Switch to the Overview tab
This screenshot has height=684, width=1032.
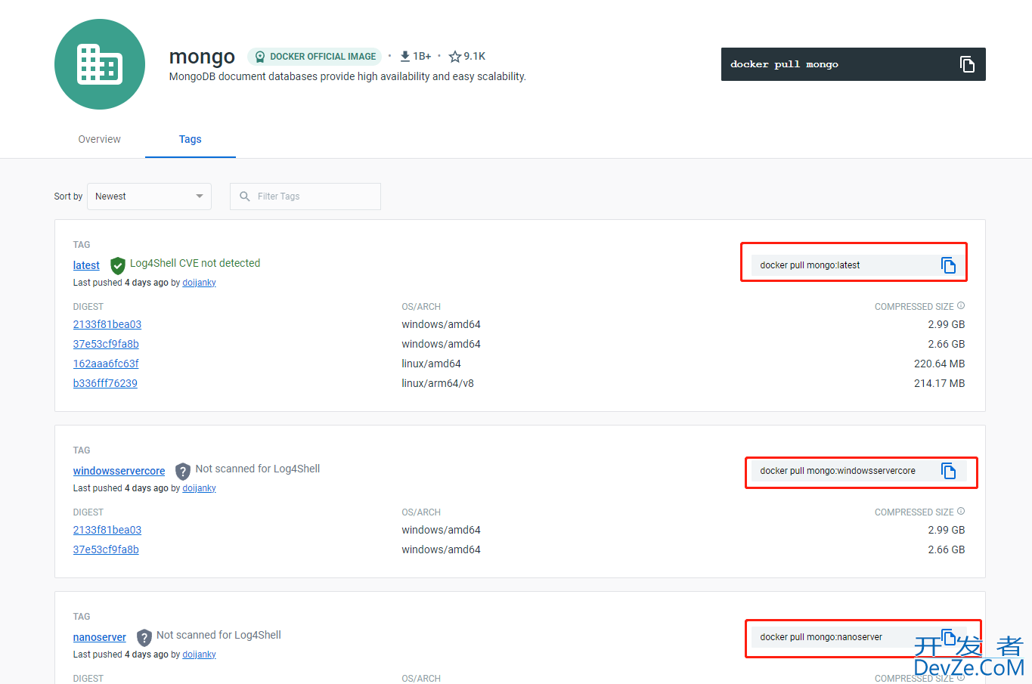[x=100, y=139]
